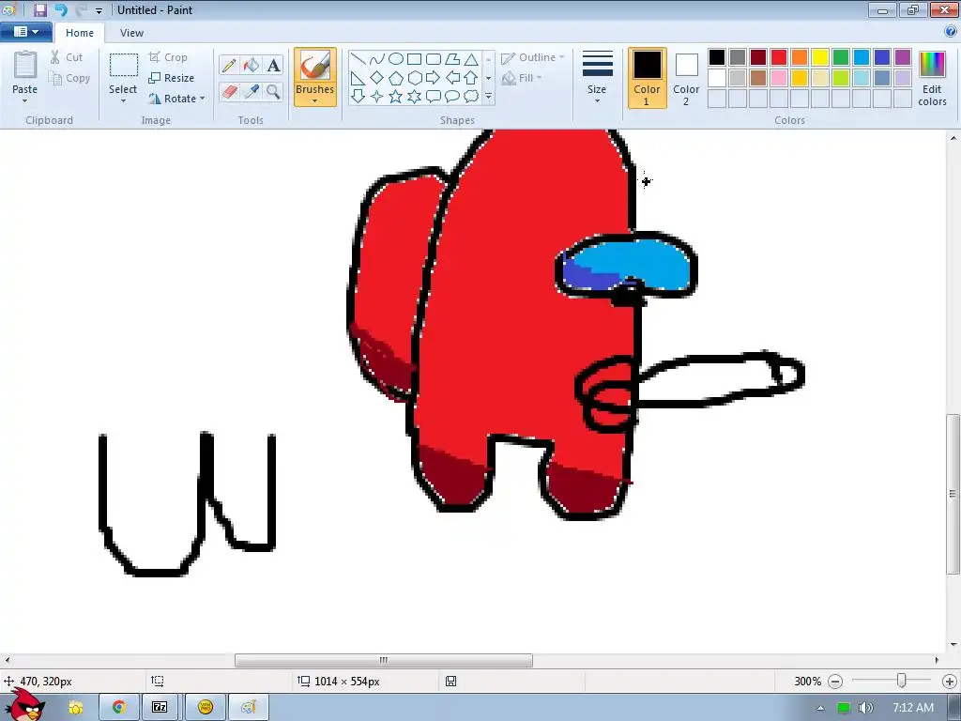Click the horizontal scrollbar thumb
Image resolution: width=961 pixels, height=721 pixels.
[384, 660]
